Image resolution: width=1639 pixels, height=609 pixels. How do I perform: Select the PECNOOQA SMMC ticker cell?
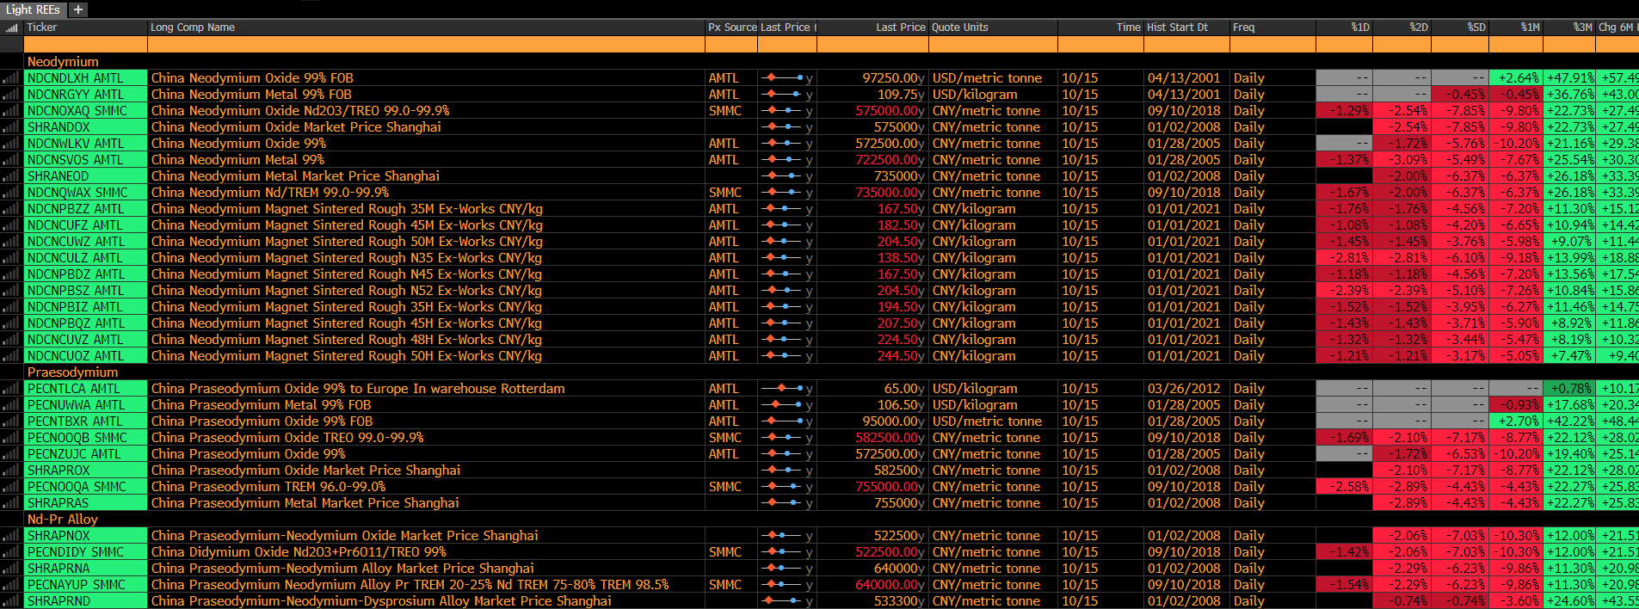click(85, 487)
